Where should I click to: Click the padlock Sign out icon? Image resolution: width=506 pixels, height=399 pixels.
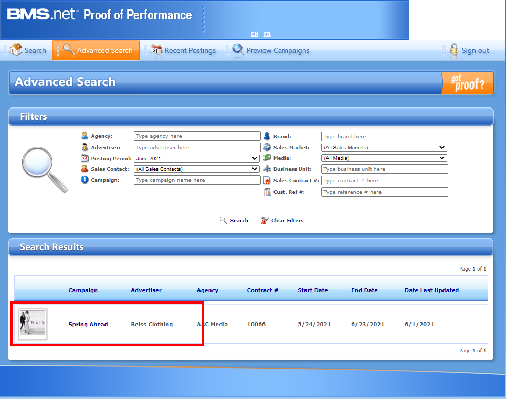pos(454,50)
